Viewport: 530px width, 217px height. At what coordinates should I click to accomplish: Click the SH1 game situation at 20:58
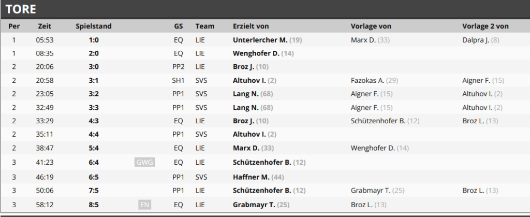[178, 80]
